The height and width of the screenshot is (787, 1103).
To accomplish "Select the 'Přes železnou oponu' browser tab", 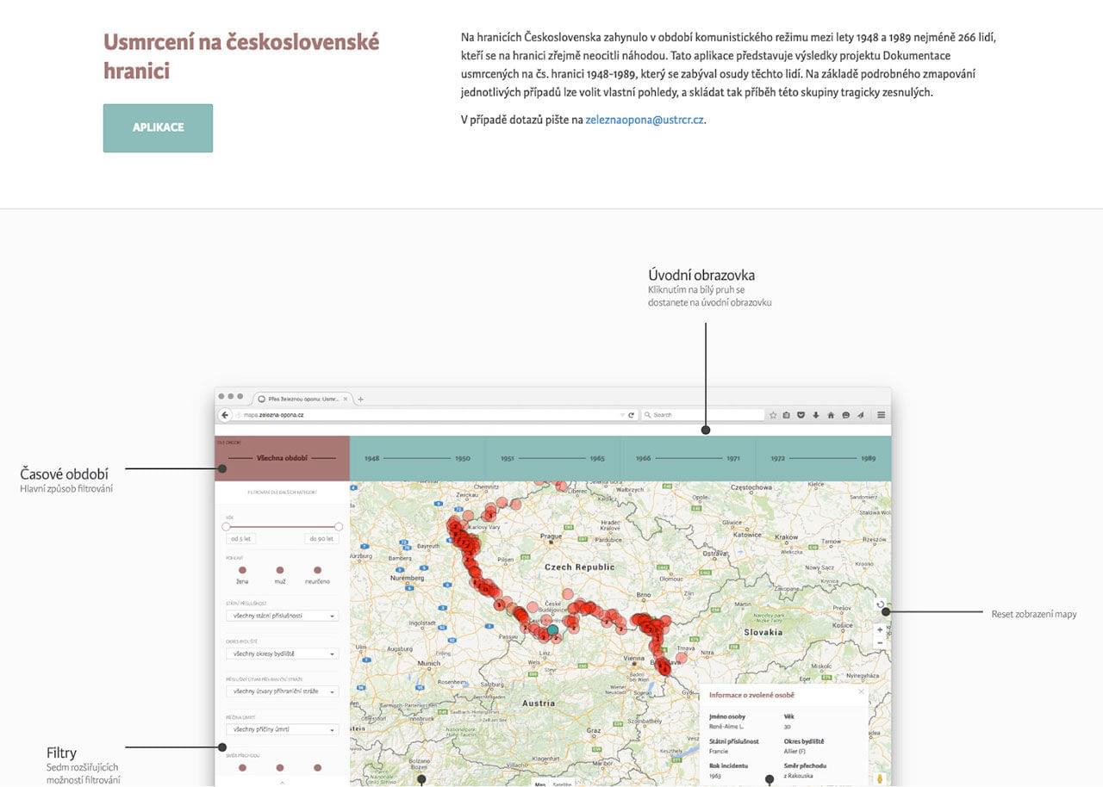I will [x=303, y=399].
